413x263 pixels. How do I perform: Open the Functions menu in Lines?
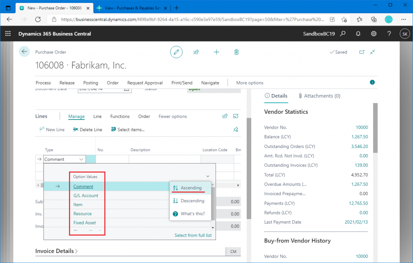tap(120, 116)
